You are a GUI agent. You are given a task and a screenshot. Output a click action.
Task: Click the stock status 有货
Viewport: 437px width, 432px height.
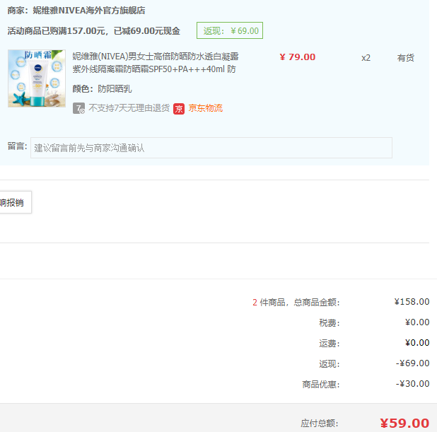point(405,58)
